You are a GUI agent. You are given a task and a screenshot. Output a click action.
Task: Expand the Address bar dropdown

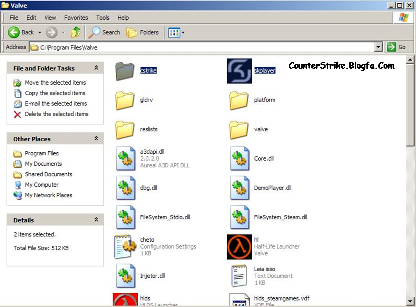[378, 47]
